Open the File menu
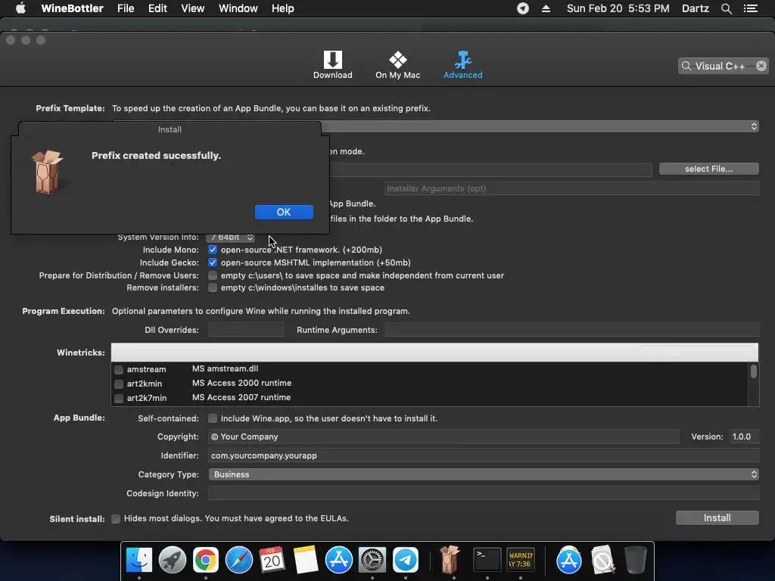This screenshot has height=581, width=775. pos(126,8)
